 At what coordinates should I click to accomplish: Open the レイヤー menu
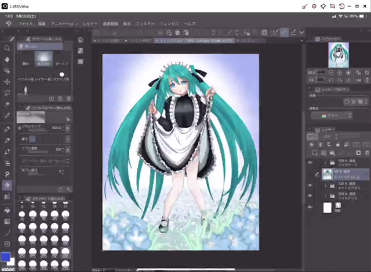click(x=90, y=24)
